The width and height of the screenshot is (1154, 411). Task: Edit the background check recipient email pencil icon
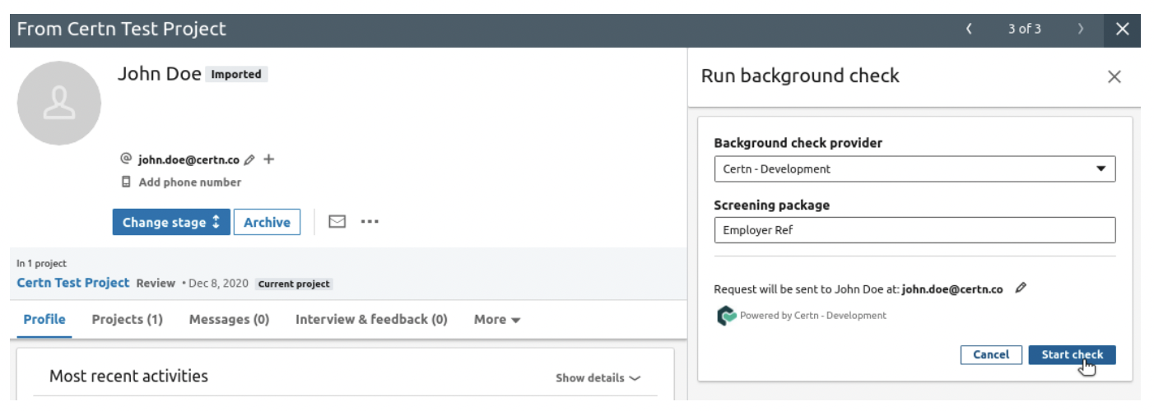(1021, 289)
